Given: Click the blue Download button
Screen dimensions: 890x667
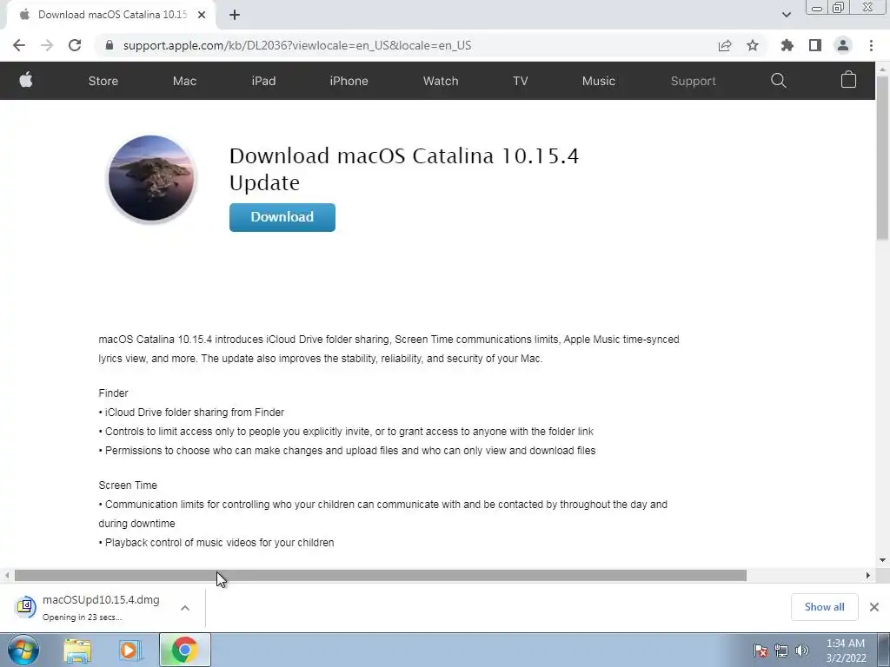Looking at the screenshot, I should pos(282,217).
